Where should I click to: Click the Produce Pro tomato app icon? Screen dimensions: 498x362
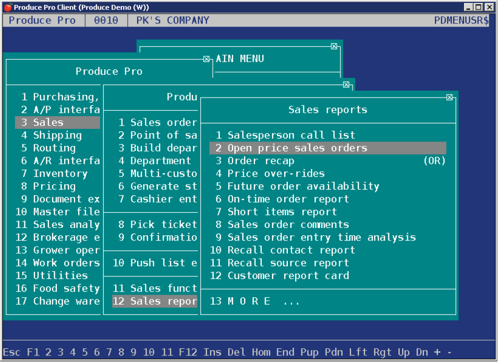(x=8, y=7)
